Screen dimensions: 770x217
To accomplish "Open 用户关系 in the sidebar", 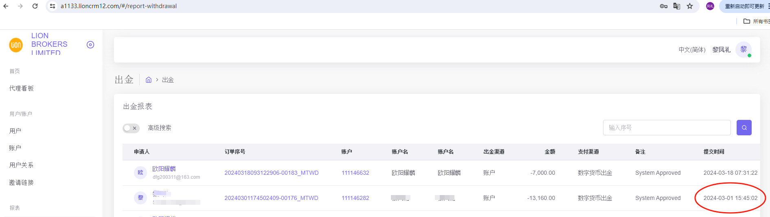I will 22,165.
